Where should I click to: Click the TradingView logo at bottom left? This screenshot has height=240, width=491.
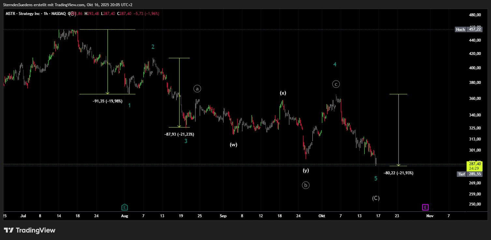30,230
